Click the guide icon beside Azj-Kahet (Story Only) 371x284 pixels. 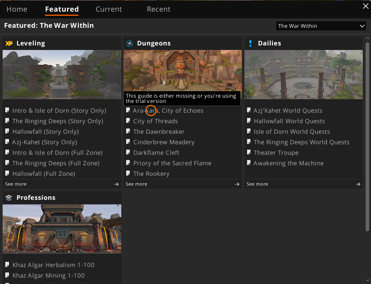point(7,142)
